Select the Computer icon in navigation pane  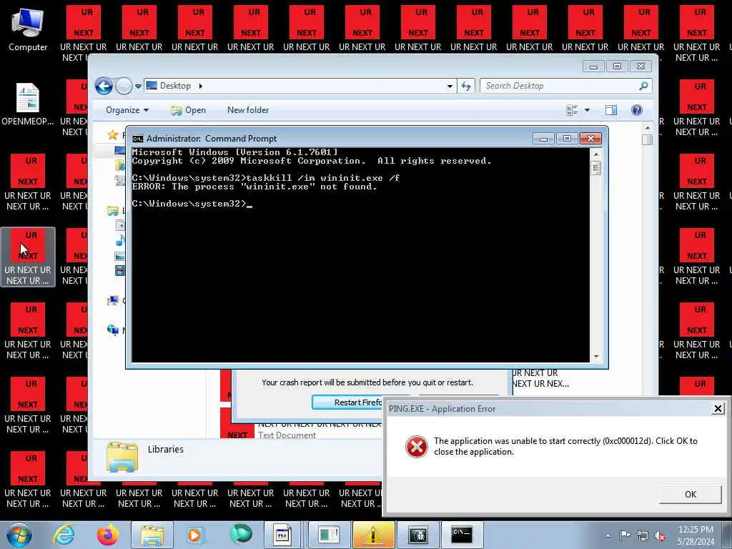point(112,301)
